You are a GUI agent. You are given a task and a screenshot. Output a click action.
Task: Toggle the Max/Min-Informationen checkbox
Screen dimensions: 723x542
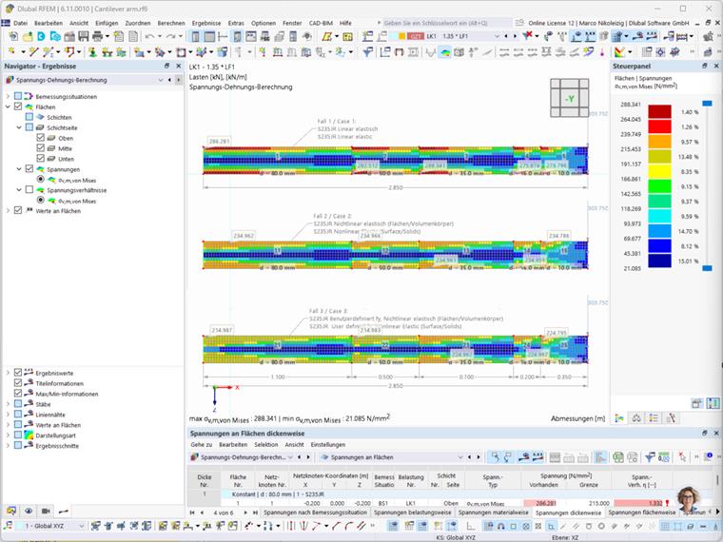18,394
